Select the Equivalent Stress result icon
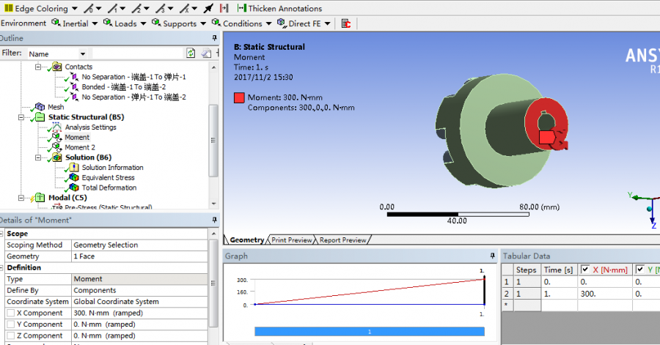This screenshot has width=660, height=345. click(73, 177)
